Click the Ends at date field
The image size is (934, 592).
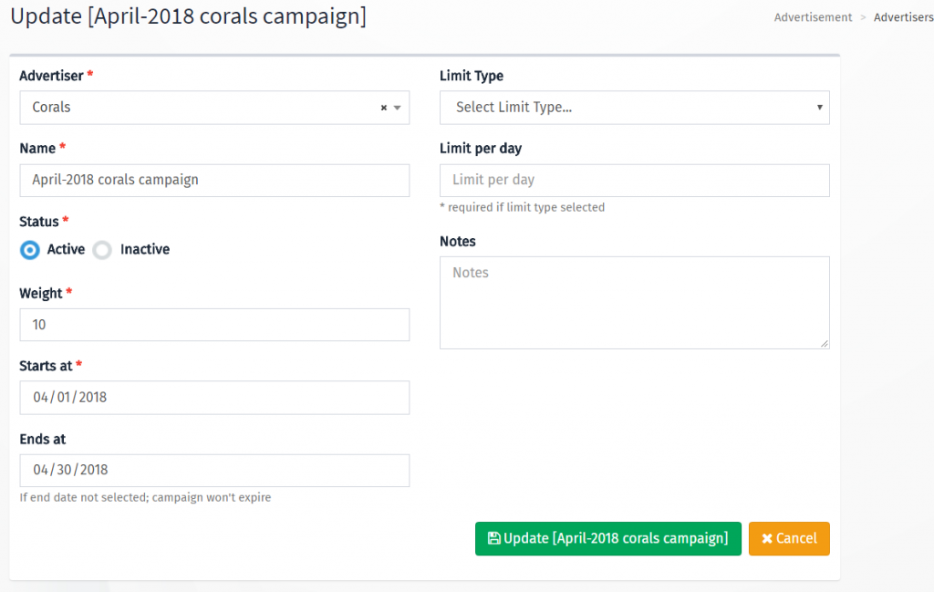[x=214, y=470]
